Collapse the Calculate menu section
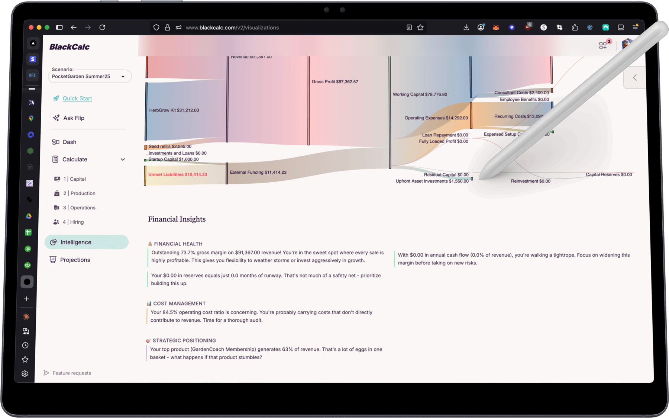Image resolution: width=669 pixels, height=418 pixels. pyautogui.click(x=123, y=159)
